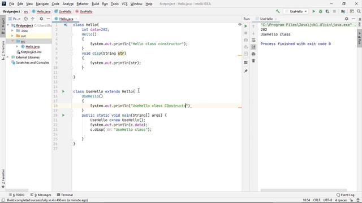Image resolution: width=362 pixels, height=203 pixels.
Task: Open the File menu
Action: (11, 4)
